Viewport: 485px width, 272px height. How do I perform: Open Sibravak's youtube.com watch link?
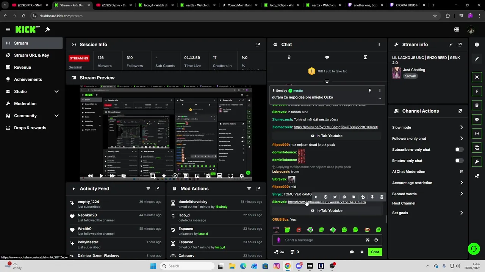tap(327, 202)
